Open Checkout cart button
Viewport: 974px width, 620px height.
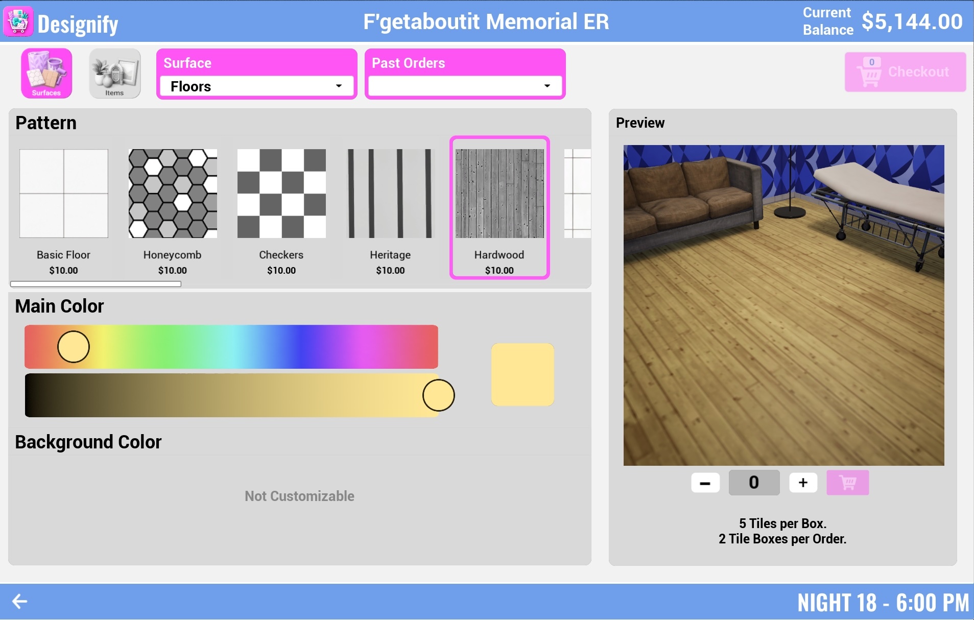pos(905,72)
